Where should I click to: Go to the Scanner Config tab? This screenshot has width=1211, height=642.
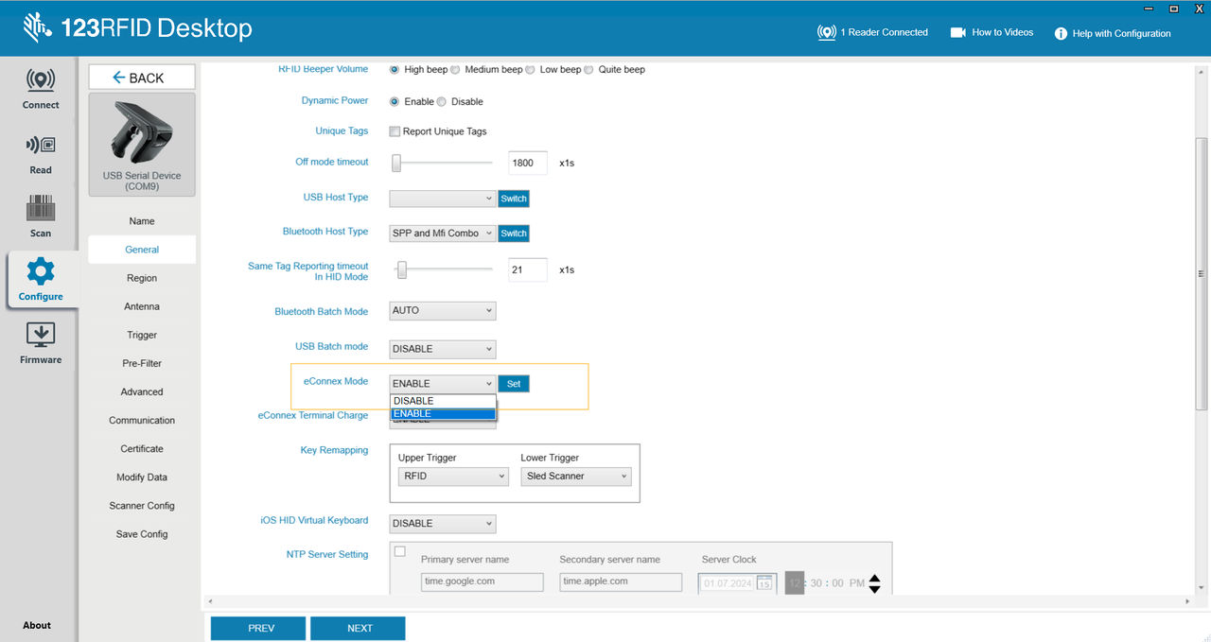click(x=142, y=506)
